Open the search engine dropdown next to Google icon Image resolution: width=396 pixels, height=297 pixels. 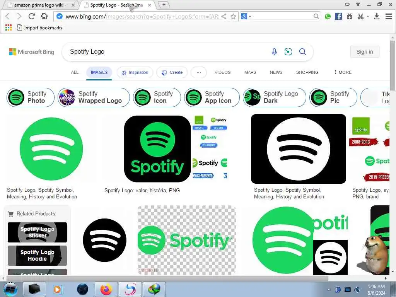[250, 16]
